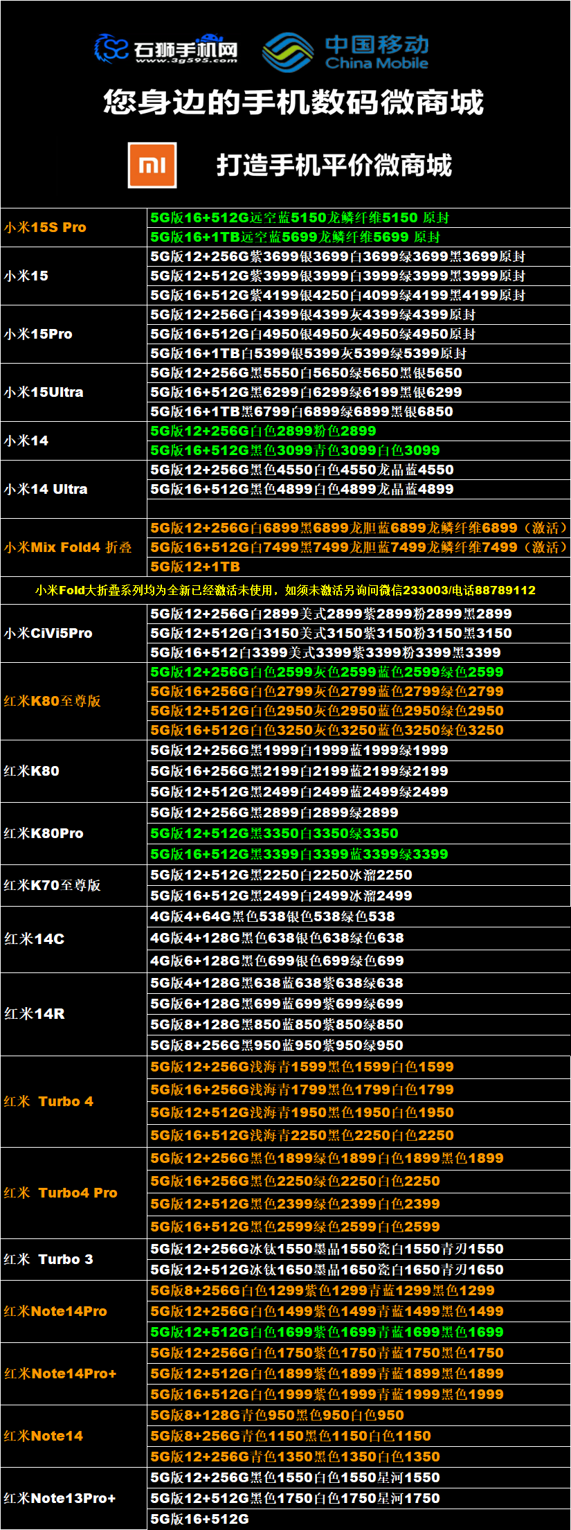Viewport: 571px width, 1530px height.
Task: Select the 小米15Pro 16+1TB 白5399 row
Action: [359, 353]
